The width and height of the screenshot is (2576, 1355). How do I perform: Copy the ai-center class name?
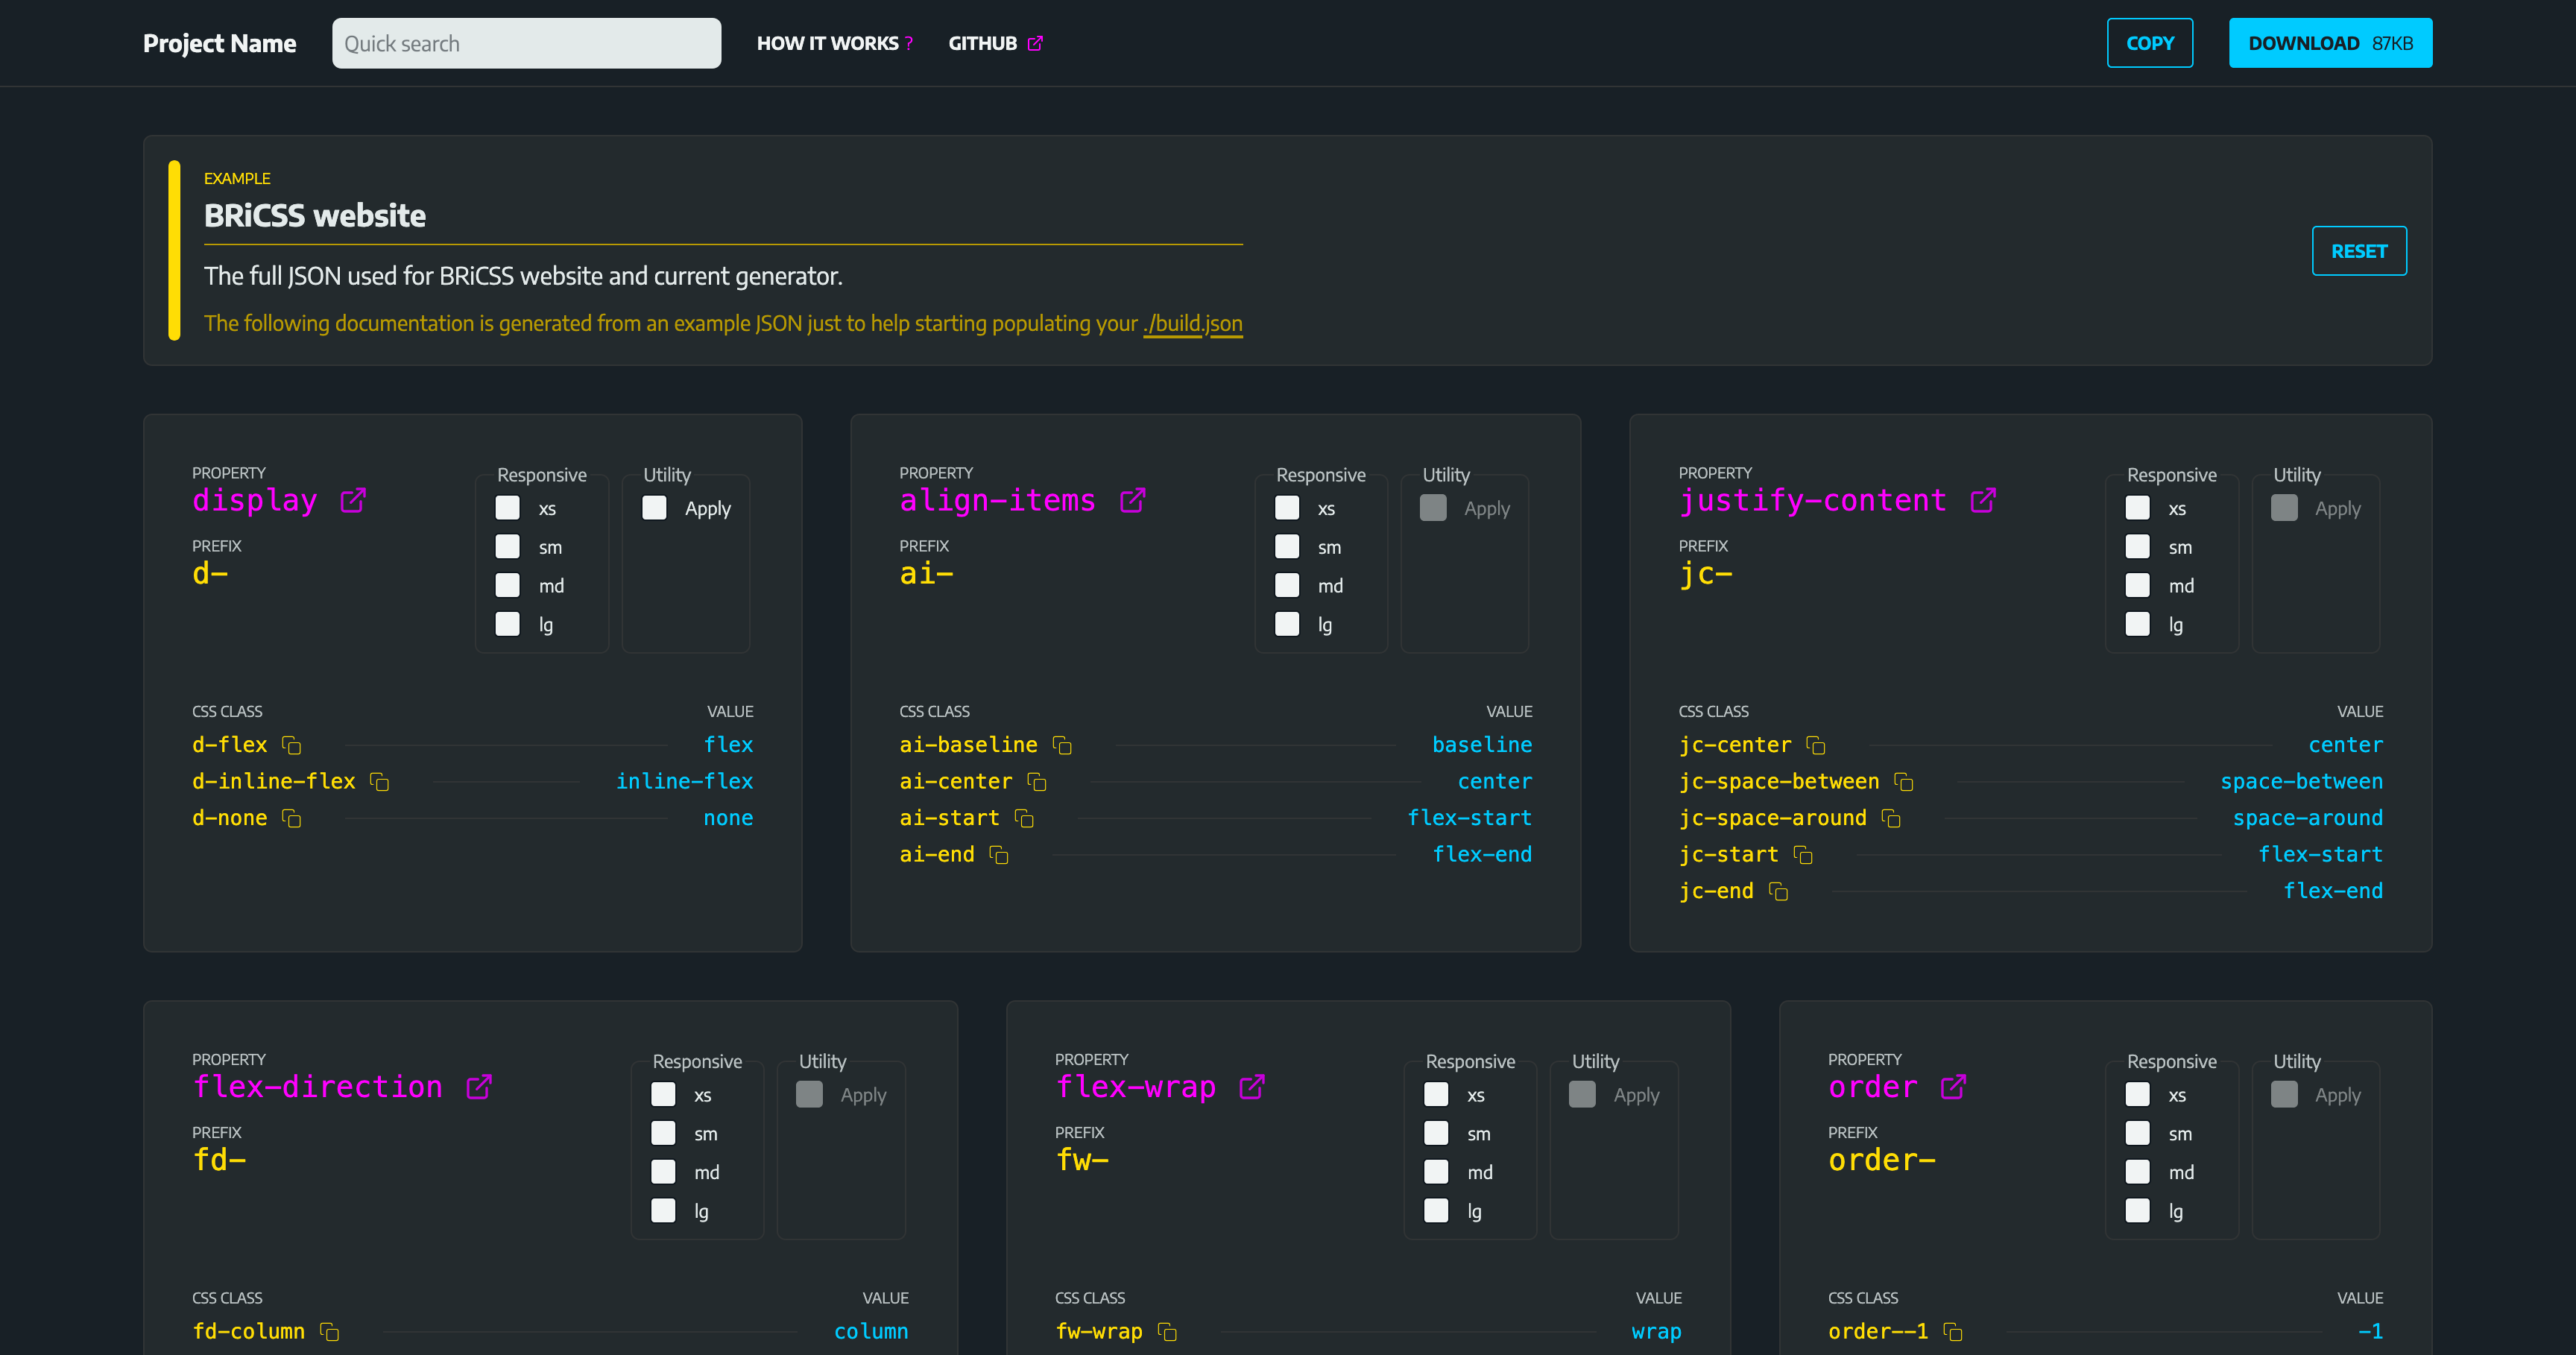(1037, 782)
